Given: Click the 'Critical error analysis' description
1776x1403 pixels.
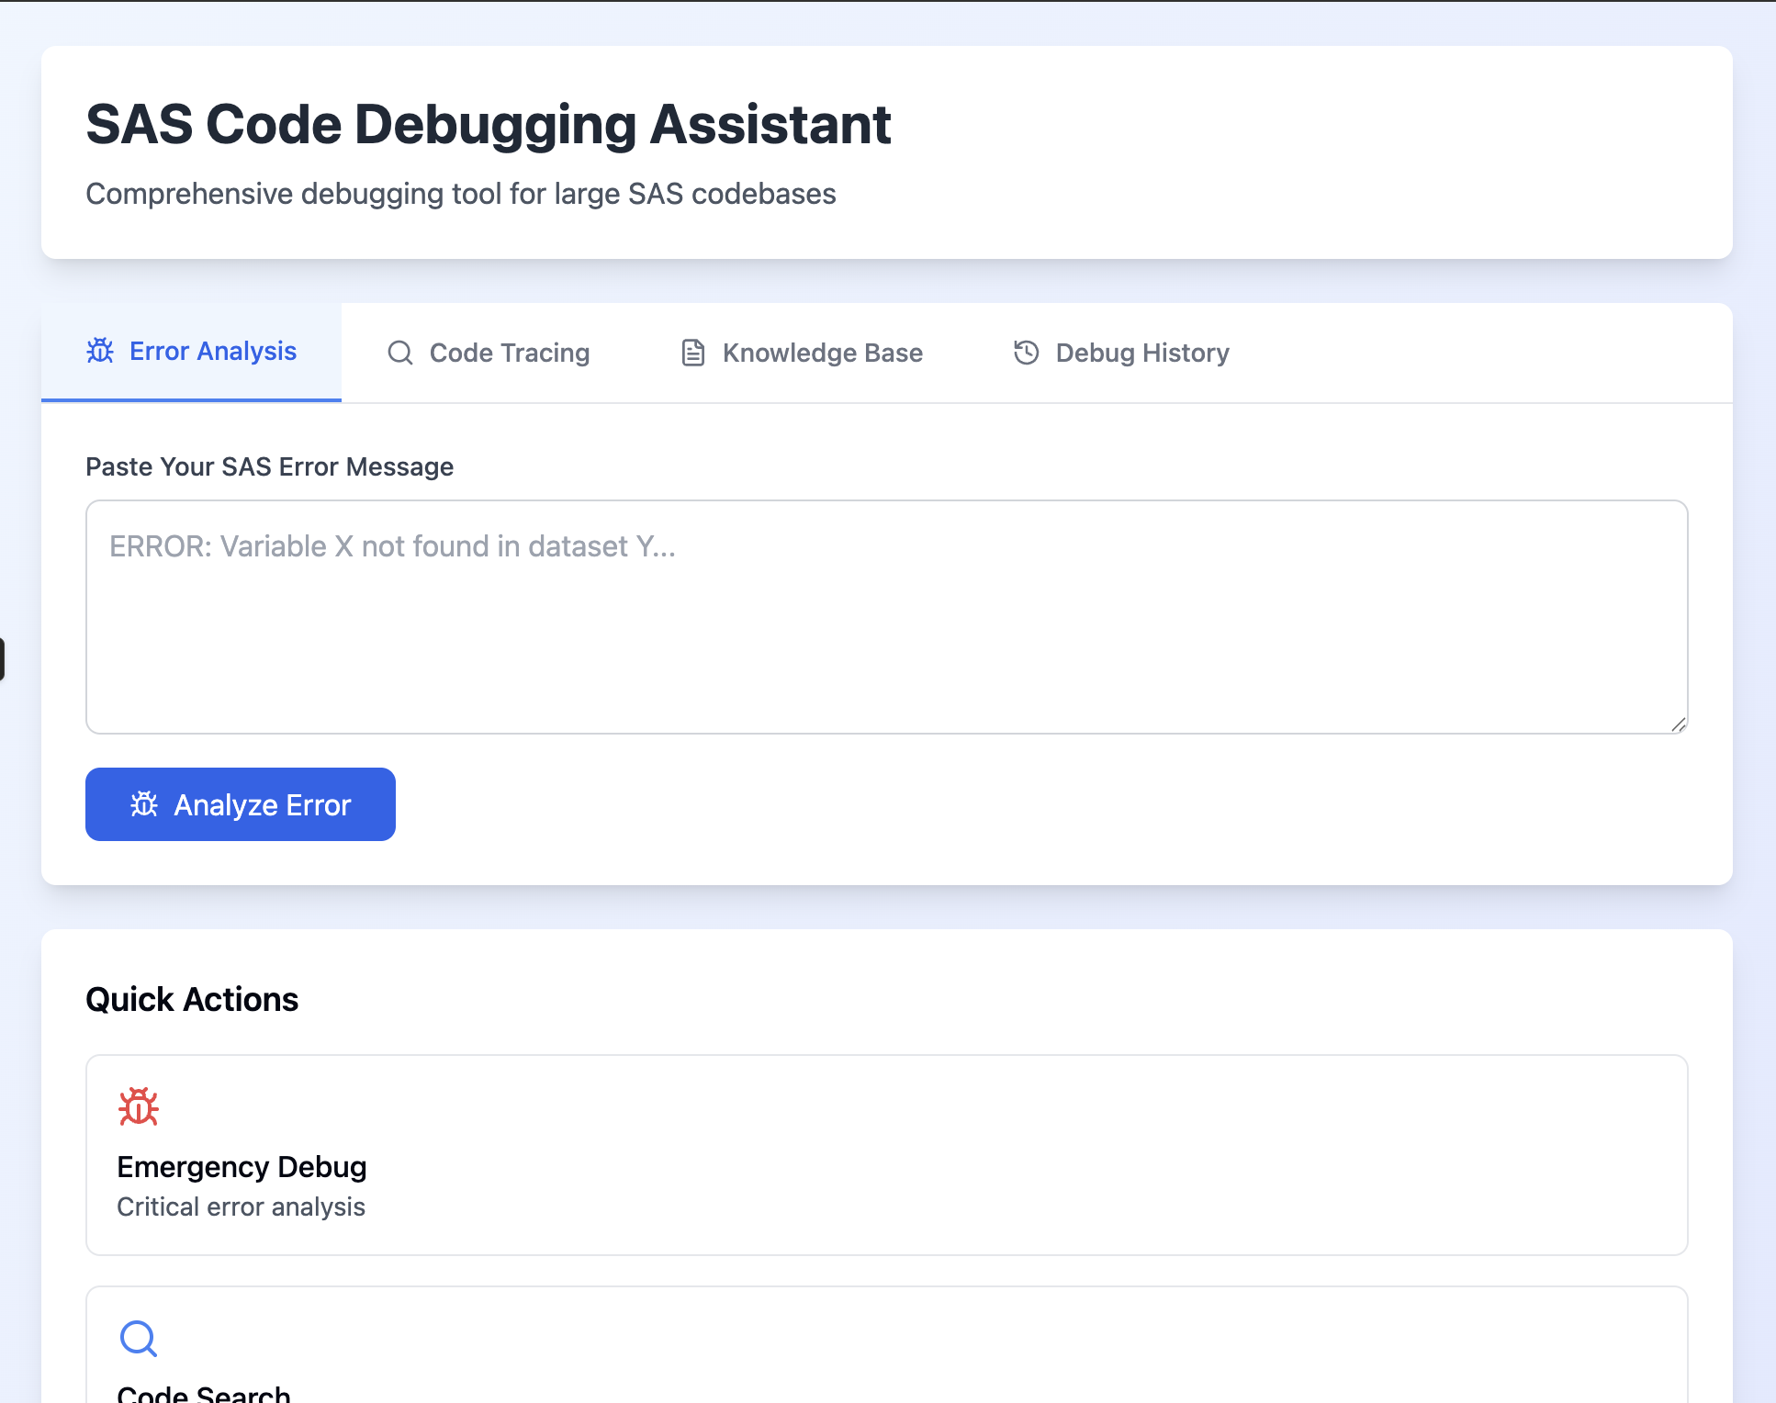Looking at the screenshot, I should [242, 1207].
